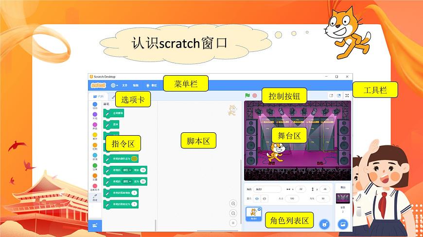Image resolution: width=423 pixels, height=237 pixels.
Task: Click the value 10 in pen change block
Action: click(143, 170)
